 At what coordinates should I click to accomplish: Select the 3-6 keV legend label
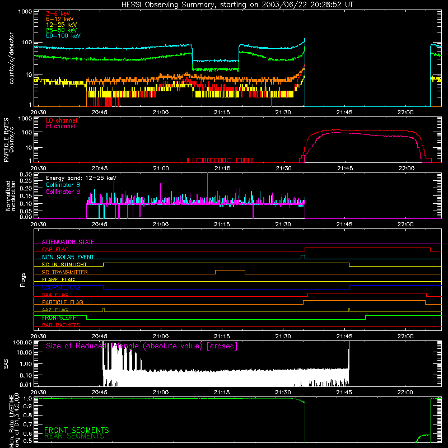pyautogui.click(x=58, y=13)
